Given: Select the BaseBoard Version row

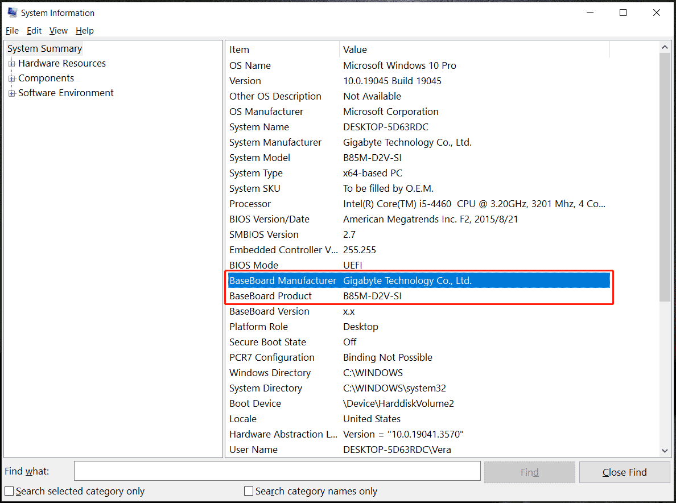Looking at the screenshot, I should click(x=419, y=311).
